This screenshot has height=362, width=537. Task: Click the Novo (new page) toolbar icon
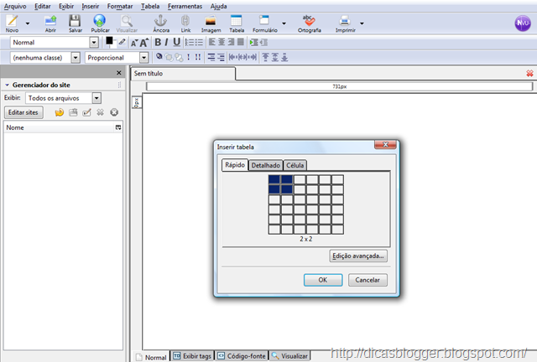pyautogui.click(x=12, y=23)
